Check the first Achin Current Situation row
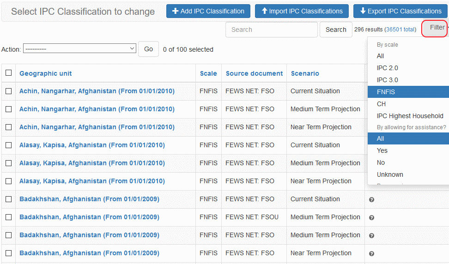 (8, 91)
